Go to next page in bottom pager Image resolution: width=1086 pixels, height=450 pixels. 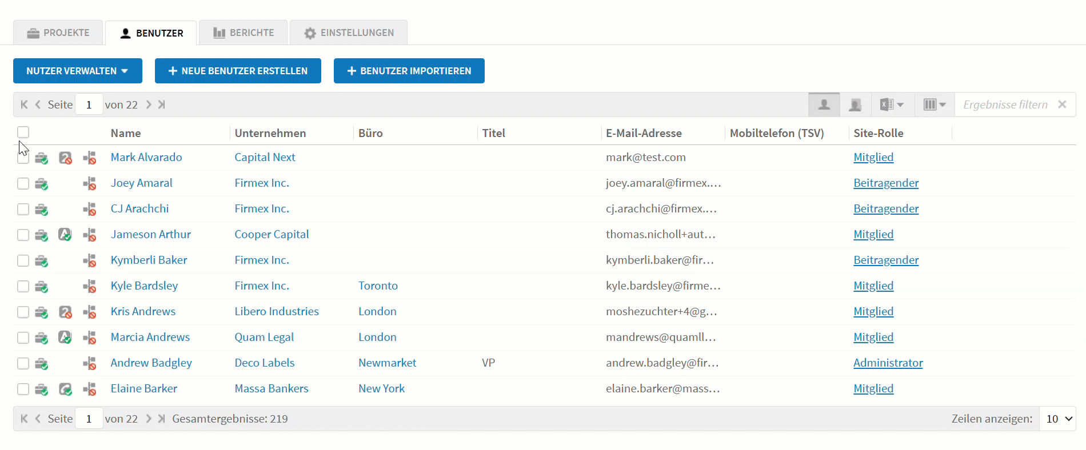coord(149,419)
